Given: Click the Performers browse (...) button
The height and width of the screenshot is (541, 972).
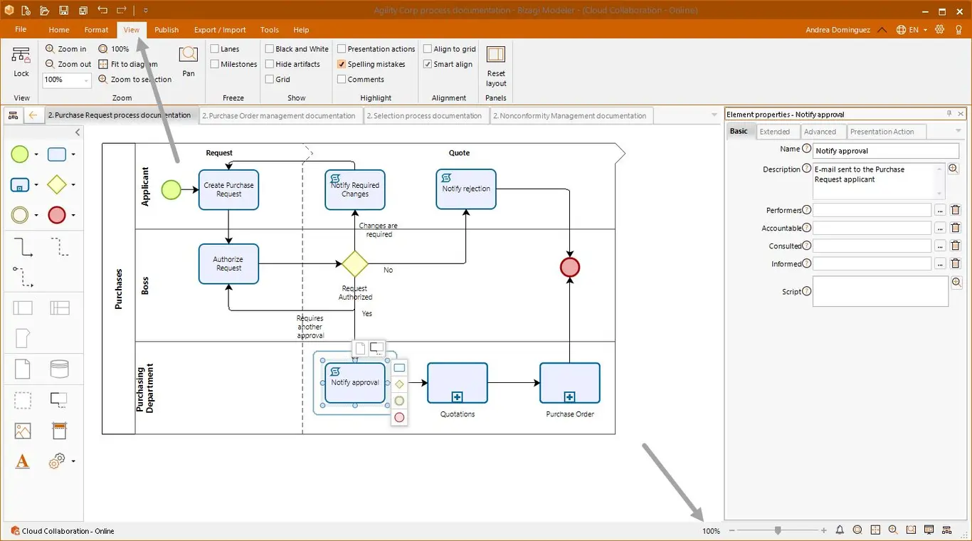Looking at the screenshot, I should (x=940, y=210).
